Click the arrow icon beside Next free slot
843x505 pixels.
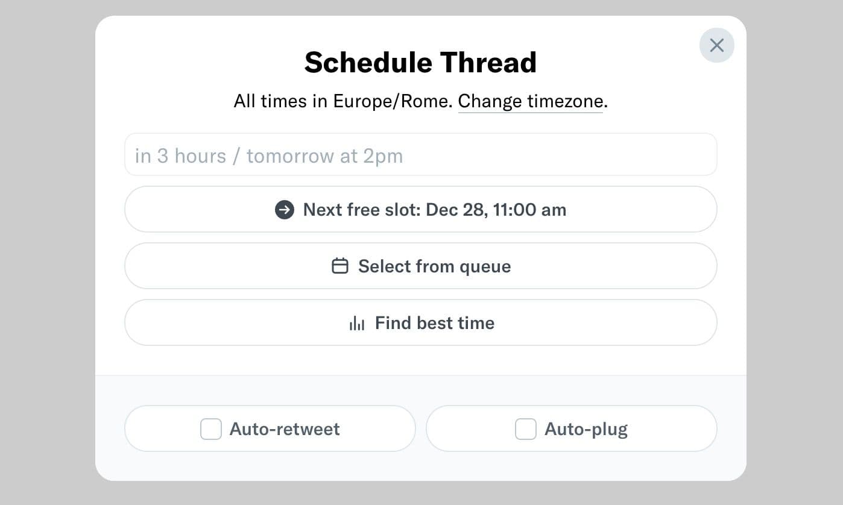285,210
